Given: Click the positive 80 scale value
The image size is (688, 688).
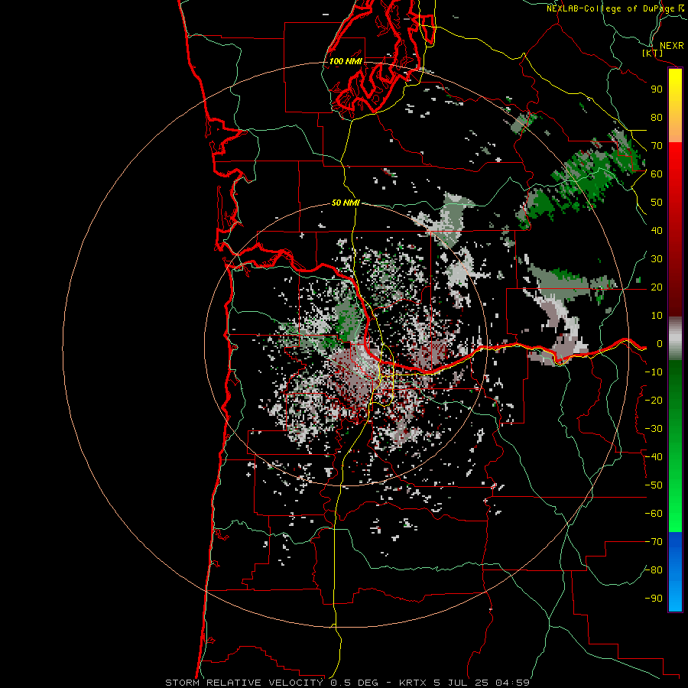Looking at the screenshot, I should 657,117.
